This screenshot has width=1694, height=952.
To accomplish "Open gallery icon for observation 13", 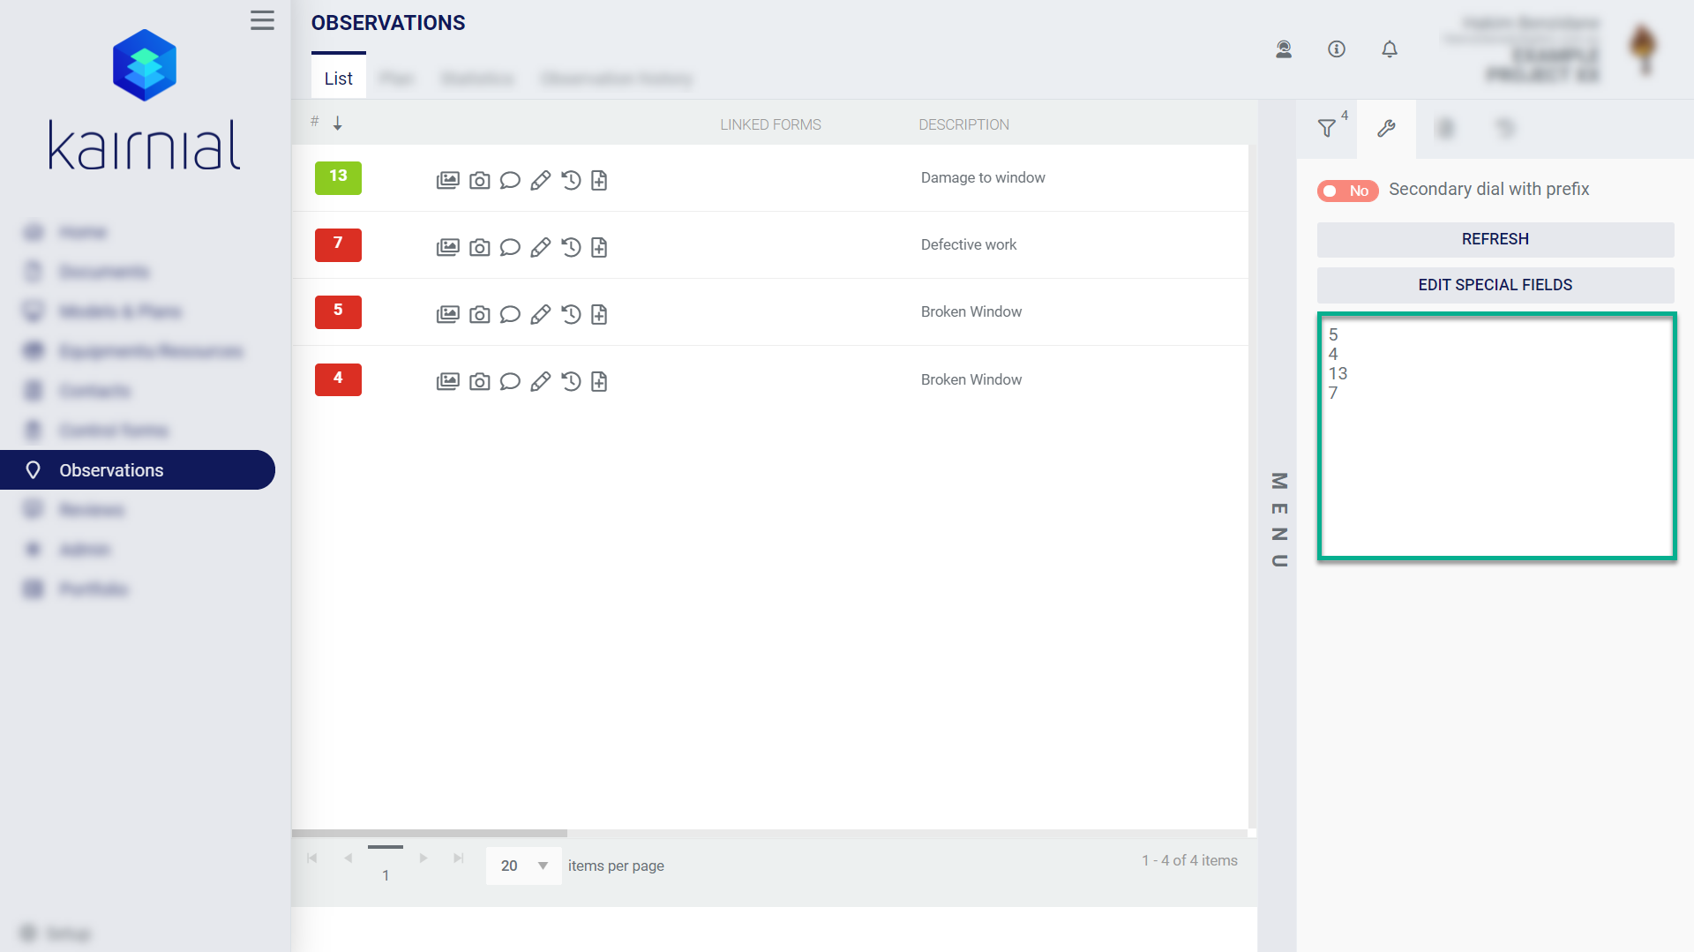I will point(447,180).
